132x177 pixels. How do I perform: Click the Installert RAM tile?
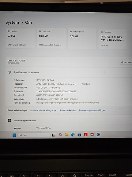(82, 38)
